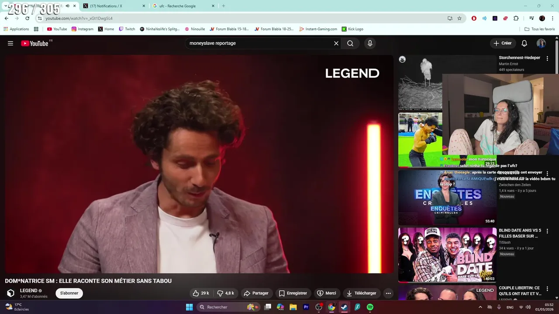The width and height of the screenshot is (559, 314).
Task: Open options menu for COUPLE LIBERTIN video
Action: pos(547,289)
